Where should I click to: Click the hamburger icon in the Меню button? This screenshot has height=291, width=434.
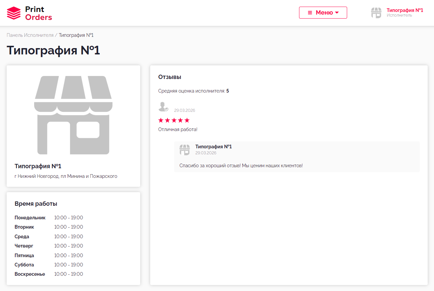click(x=310, y=13)
